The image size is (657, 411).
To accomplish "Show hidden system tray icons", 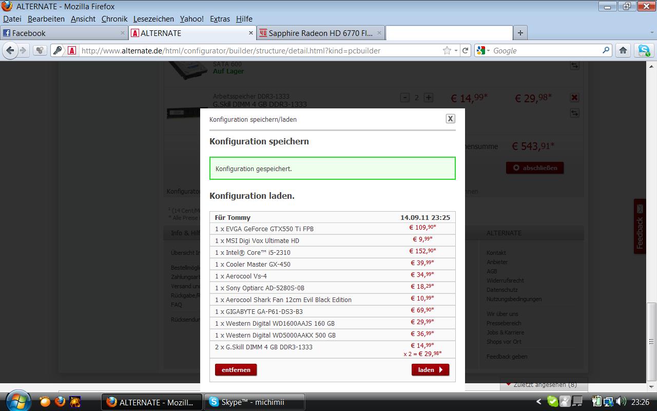I will click(538, 402).
